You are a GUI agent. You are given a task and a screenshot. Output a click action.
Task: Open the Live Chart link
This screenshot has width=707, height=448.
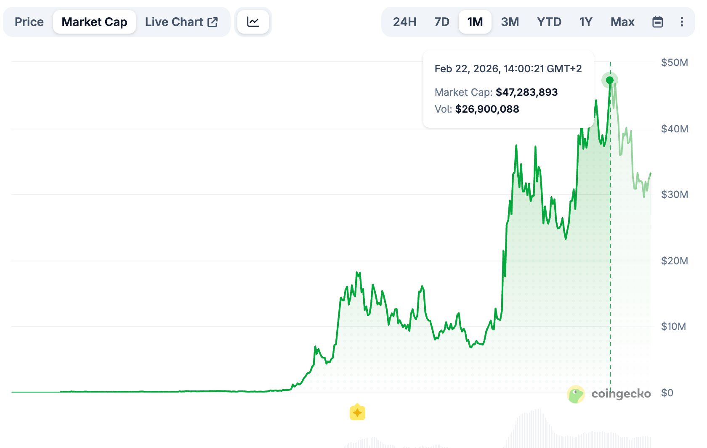coord(175,21)
